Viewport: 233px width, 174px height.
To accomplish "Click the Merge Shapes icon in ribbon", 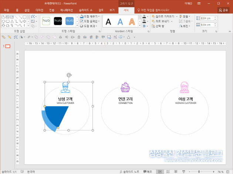I will coord(33,26).
